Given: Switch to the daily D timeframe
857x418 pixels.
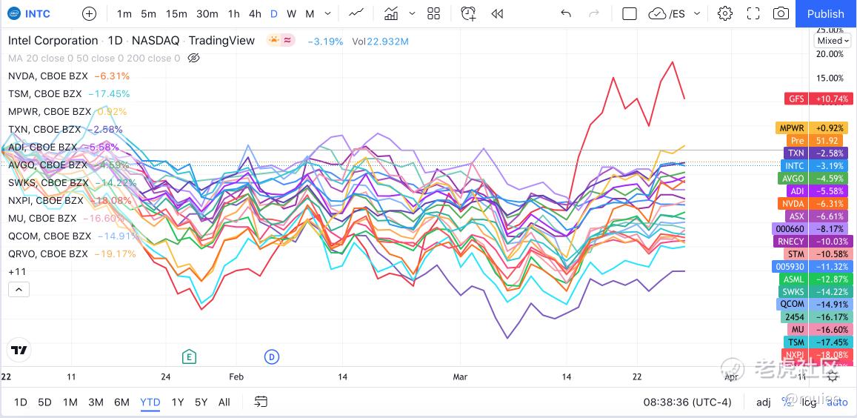Looking at the screenshot, I should click(274, 13).
